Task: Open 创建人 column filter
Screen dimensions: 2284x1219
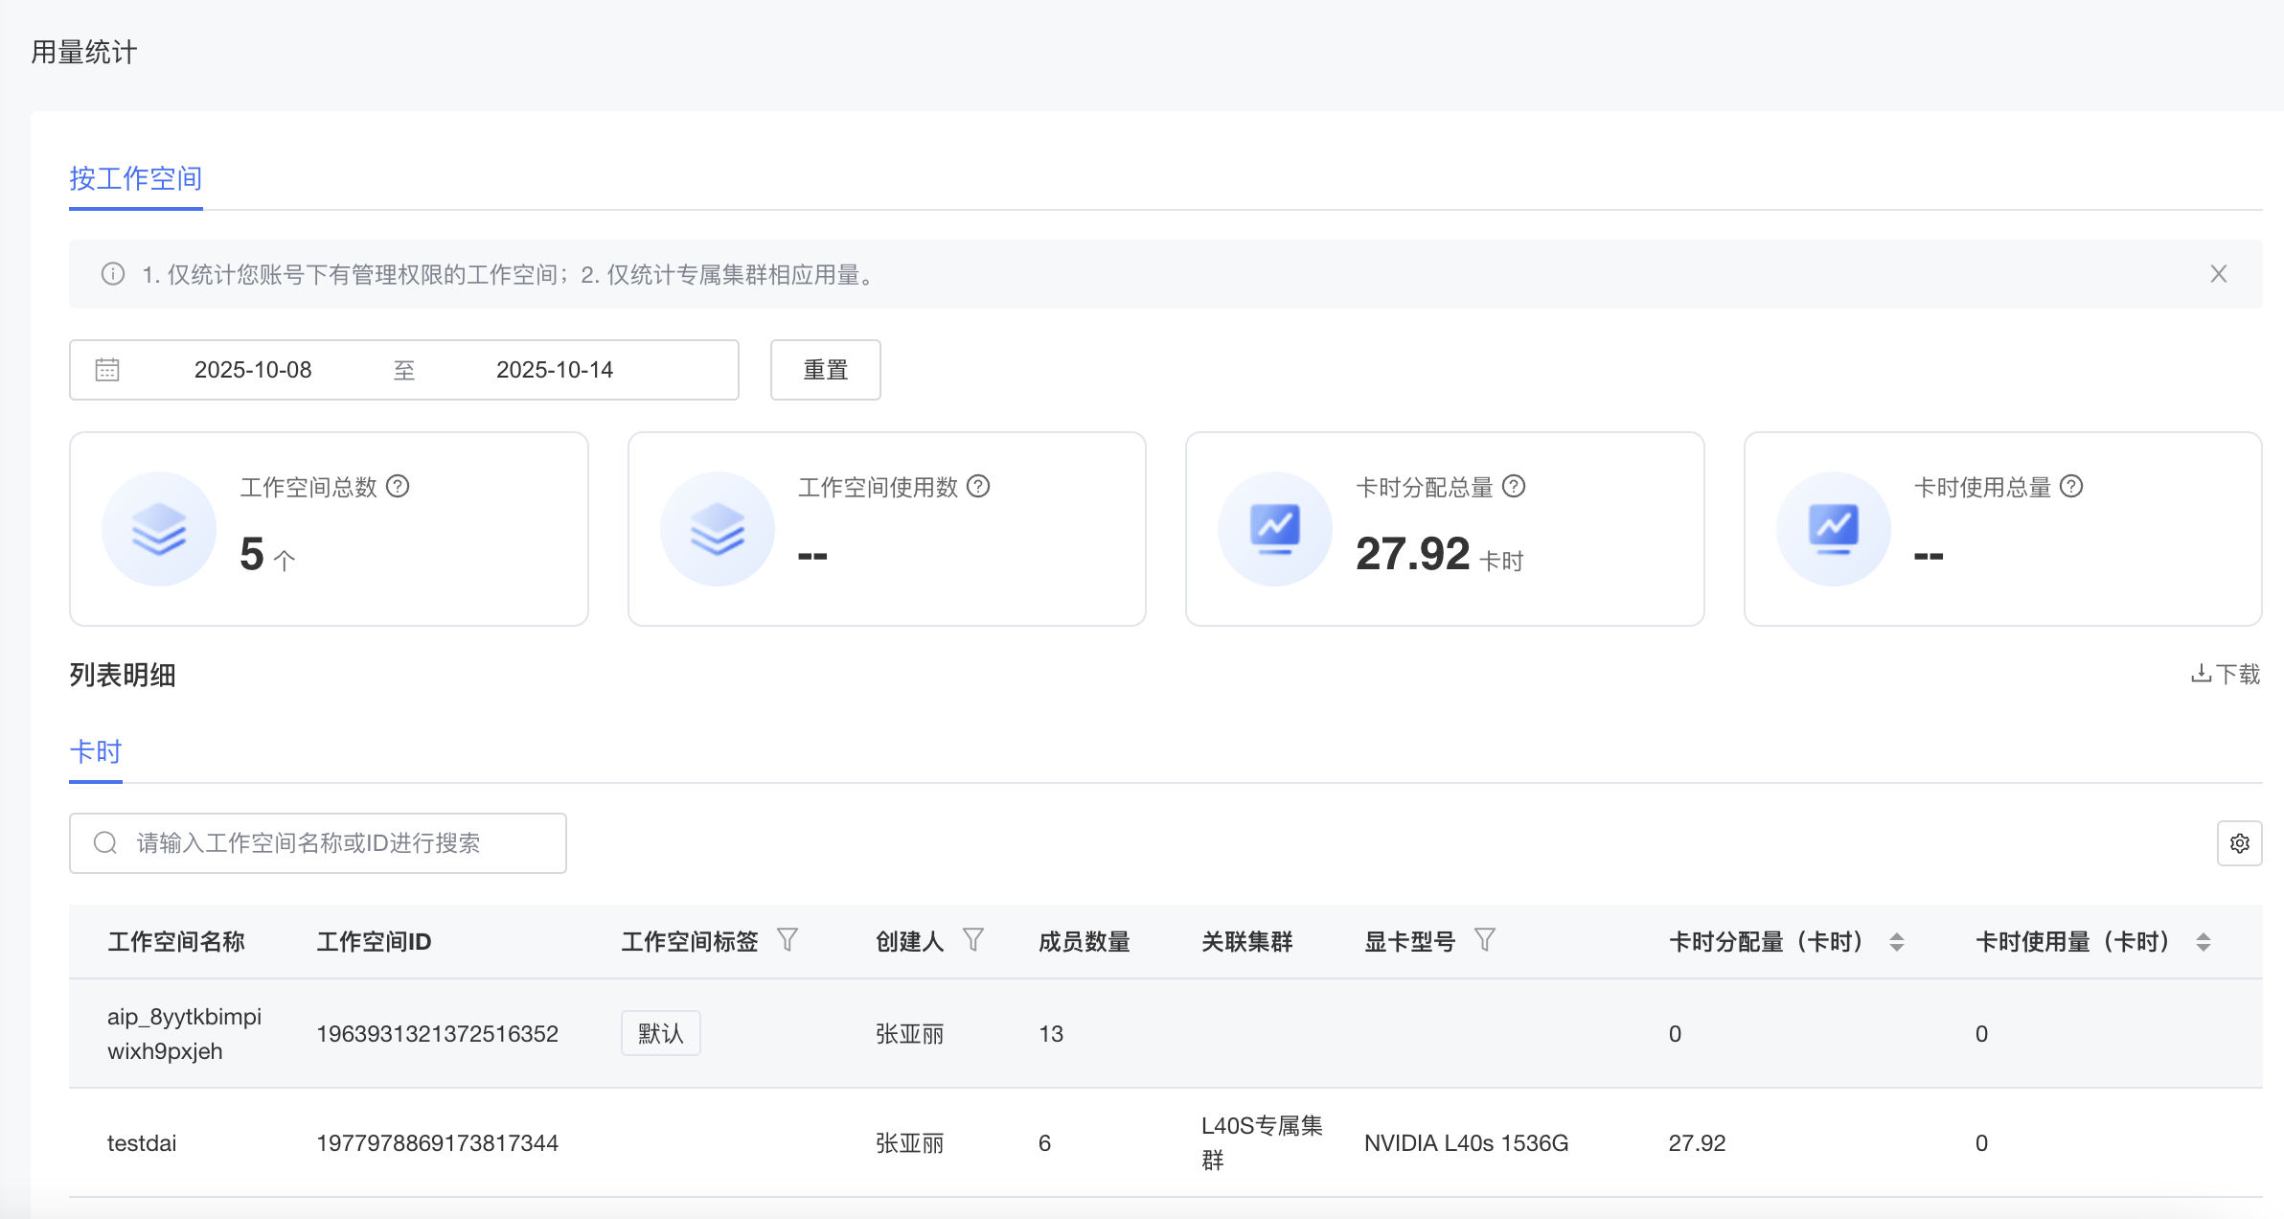Action: [x=973, y=940]
